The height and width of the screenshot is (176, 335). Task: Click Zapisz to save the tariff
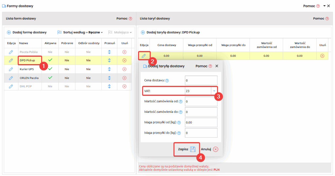pos(187,149)
